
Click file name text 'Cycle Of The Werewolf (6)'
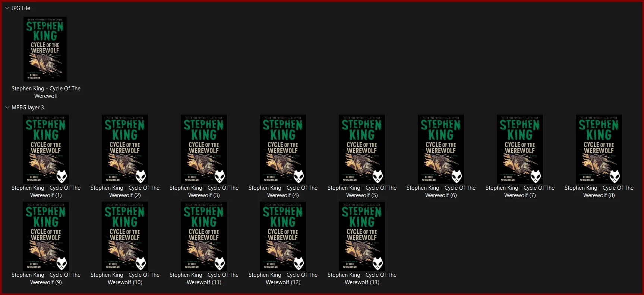point(441,192)
